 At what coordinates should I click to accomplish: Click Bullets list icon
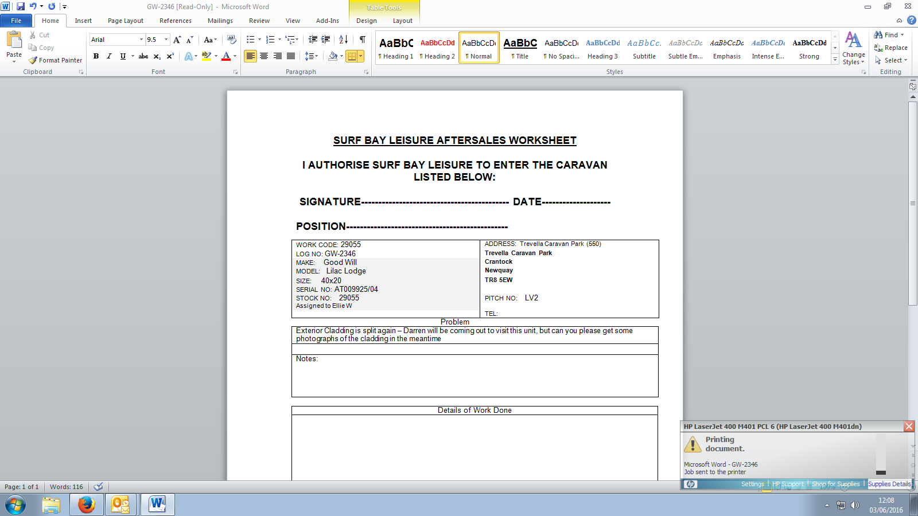pos(250,40)
